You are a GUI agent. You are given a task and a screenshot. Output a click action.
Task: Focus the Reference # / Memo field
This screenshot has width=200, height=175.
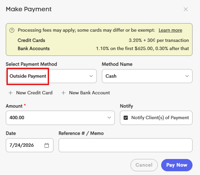[x=125, y=145]
